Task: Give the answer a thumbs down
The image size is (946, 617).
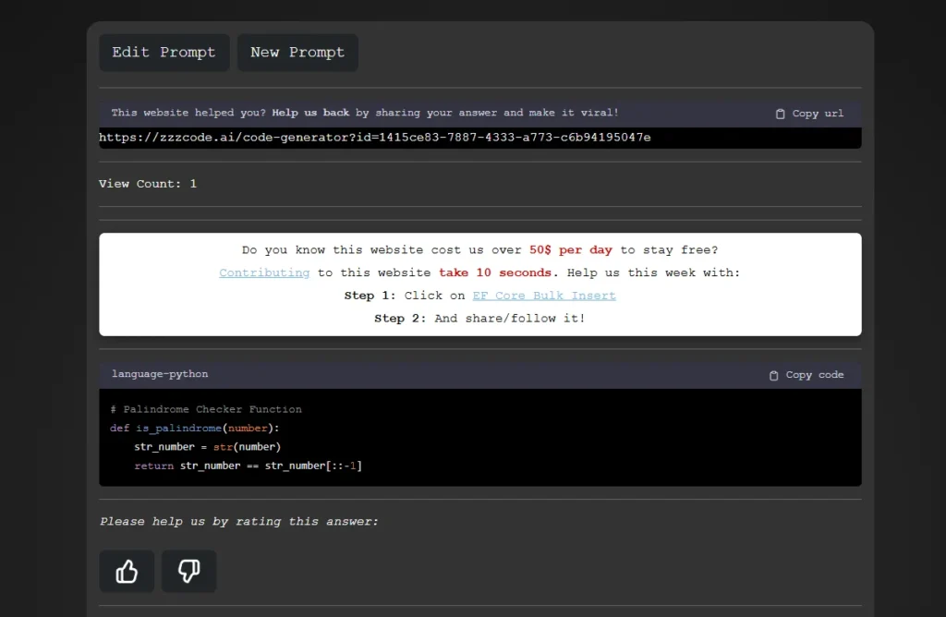Action: pos(188,571)
